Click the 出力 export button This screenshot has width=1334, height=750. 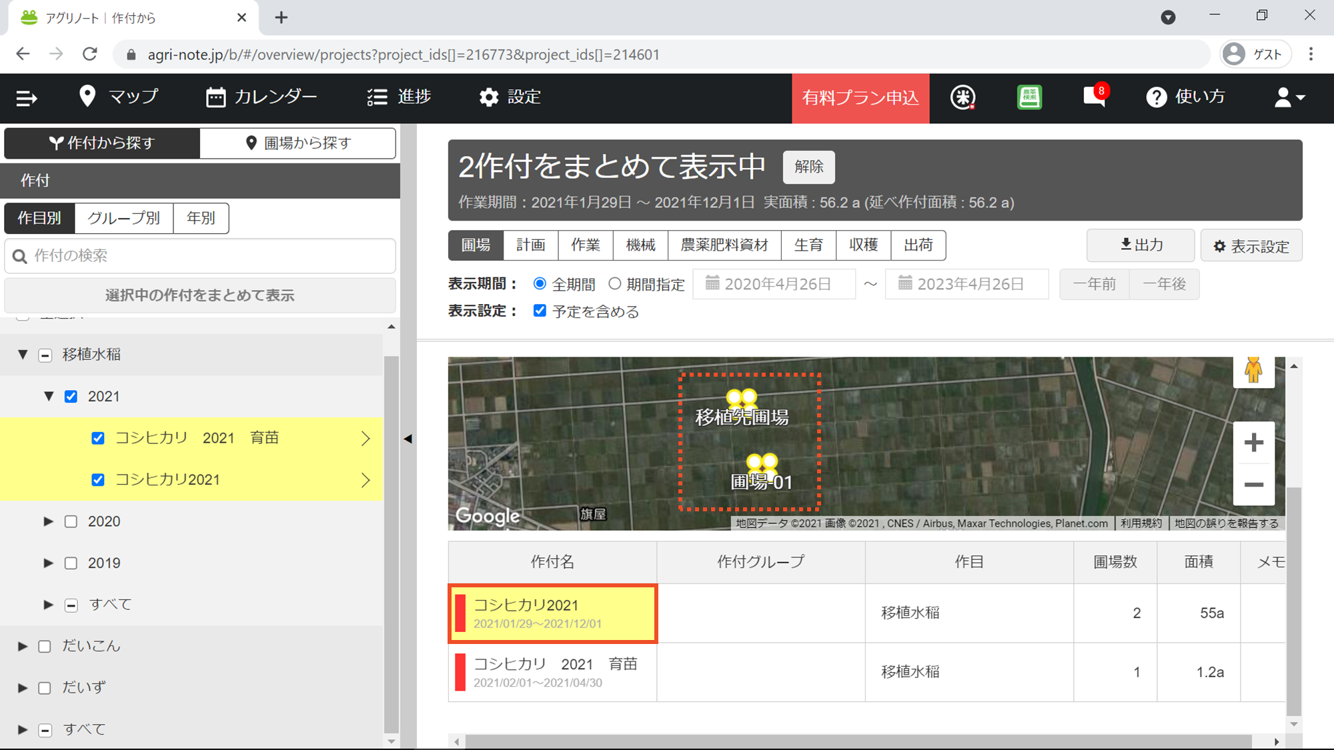click(x=1141, y=245)
